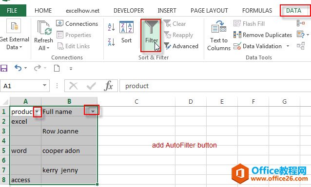Screen dimensions: 311x187
Task: Open the product column filter dropdown
Action: pos(37,112)
